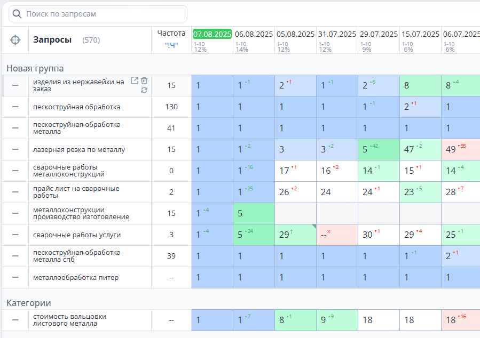Click the crosshair target icon beside Запросы
The width and height of the screenshot is (480, 338).
pyautogui.click(x=15, y=40)
